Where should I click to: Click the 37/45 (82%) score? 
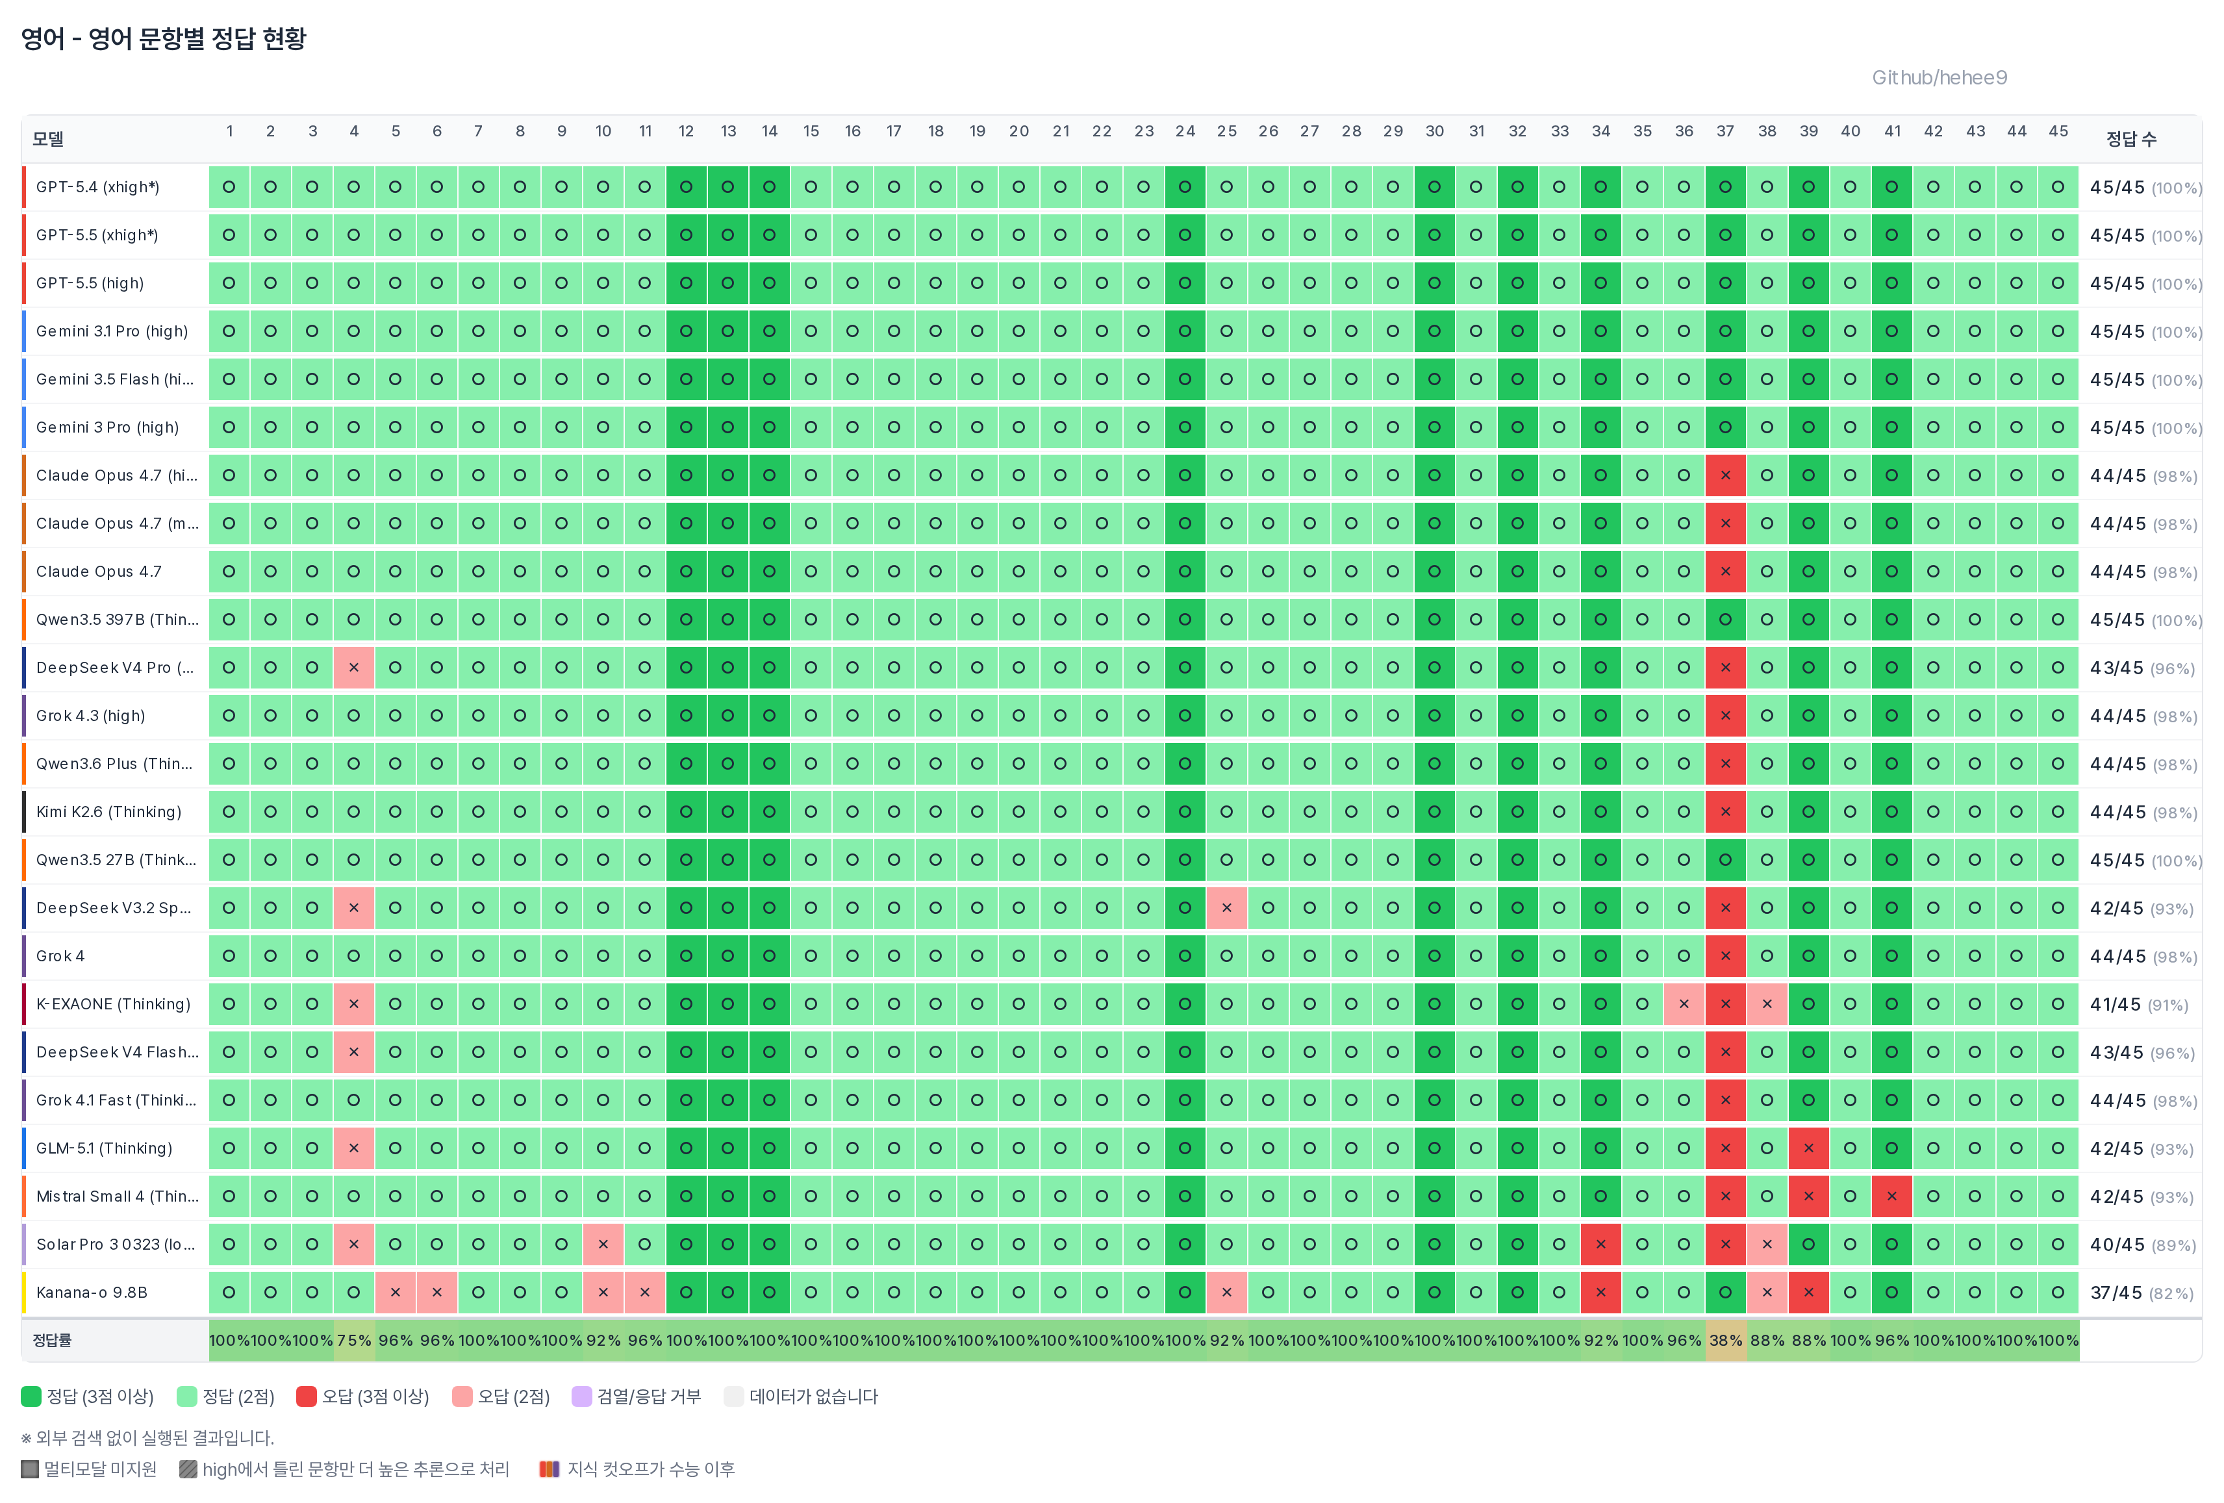(2142, 1293)
